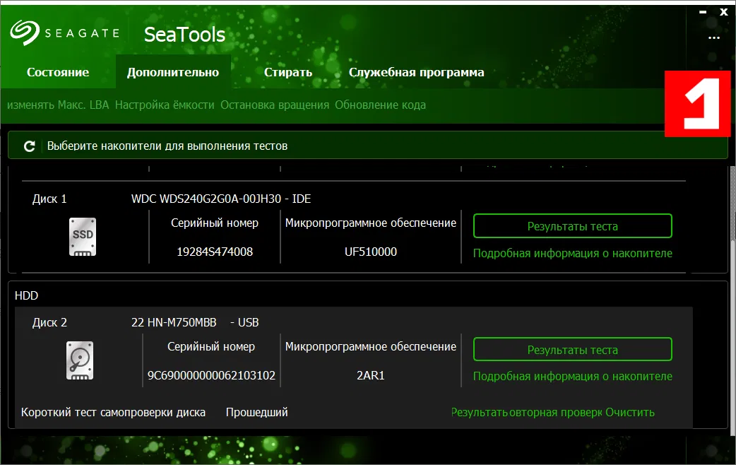Select the HDD drive icon for Disk 2
736x465 pixels.
(79, 360)
